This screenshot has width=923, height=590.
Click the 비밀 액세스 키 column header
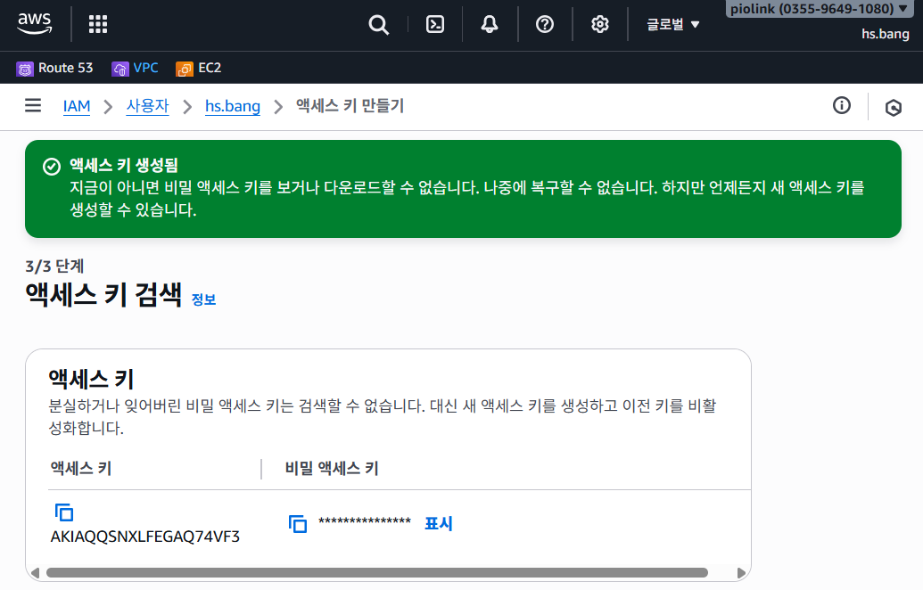332,468
